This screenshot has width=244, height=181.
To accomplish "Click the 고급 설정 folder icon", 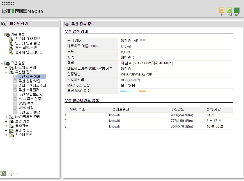I will (7, 63).
